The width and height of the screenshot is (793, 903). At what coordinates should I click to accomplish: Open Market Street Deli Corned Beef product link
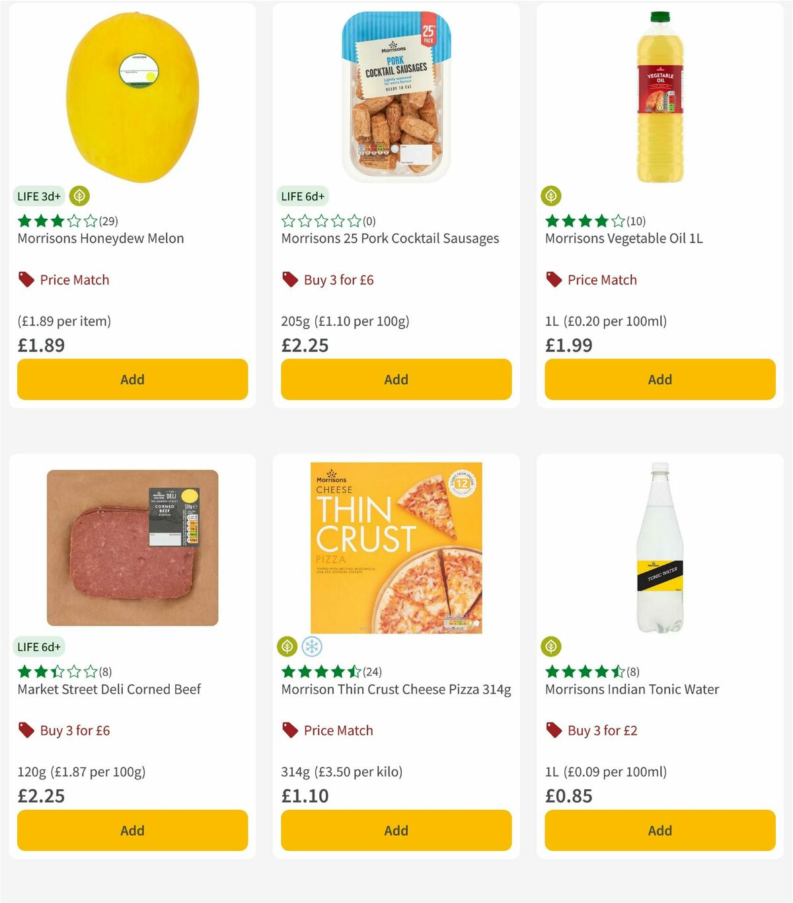pos(108,689)
